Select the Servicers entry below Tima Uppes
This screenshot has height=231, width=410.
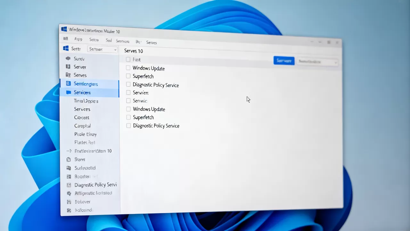pos(82,109)
